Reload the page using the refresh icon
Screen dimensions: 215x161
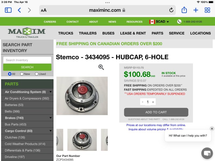(x=171, y=10)
